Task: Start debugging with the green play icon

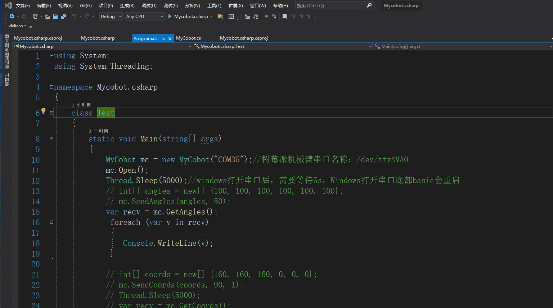Action: [x=170, y=17]
